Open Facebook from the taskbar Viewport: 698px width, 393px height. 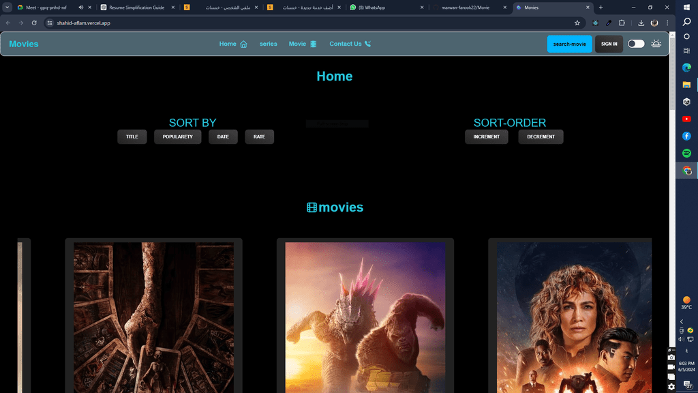pyautogui.click(x=687, y=136)
